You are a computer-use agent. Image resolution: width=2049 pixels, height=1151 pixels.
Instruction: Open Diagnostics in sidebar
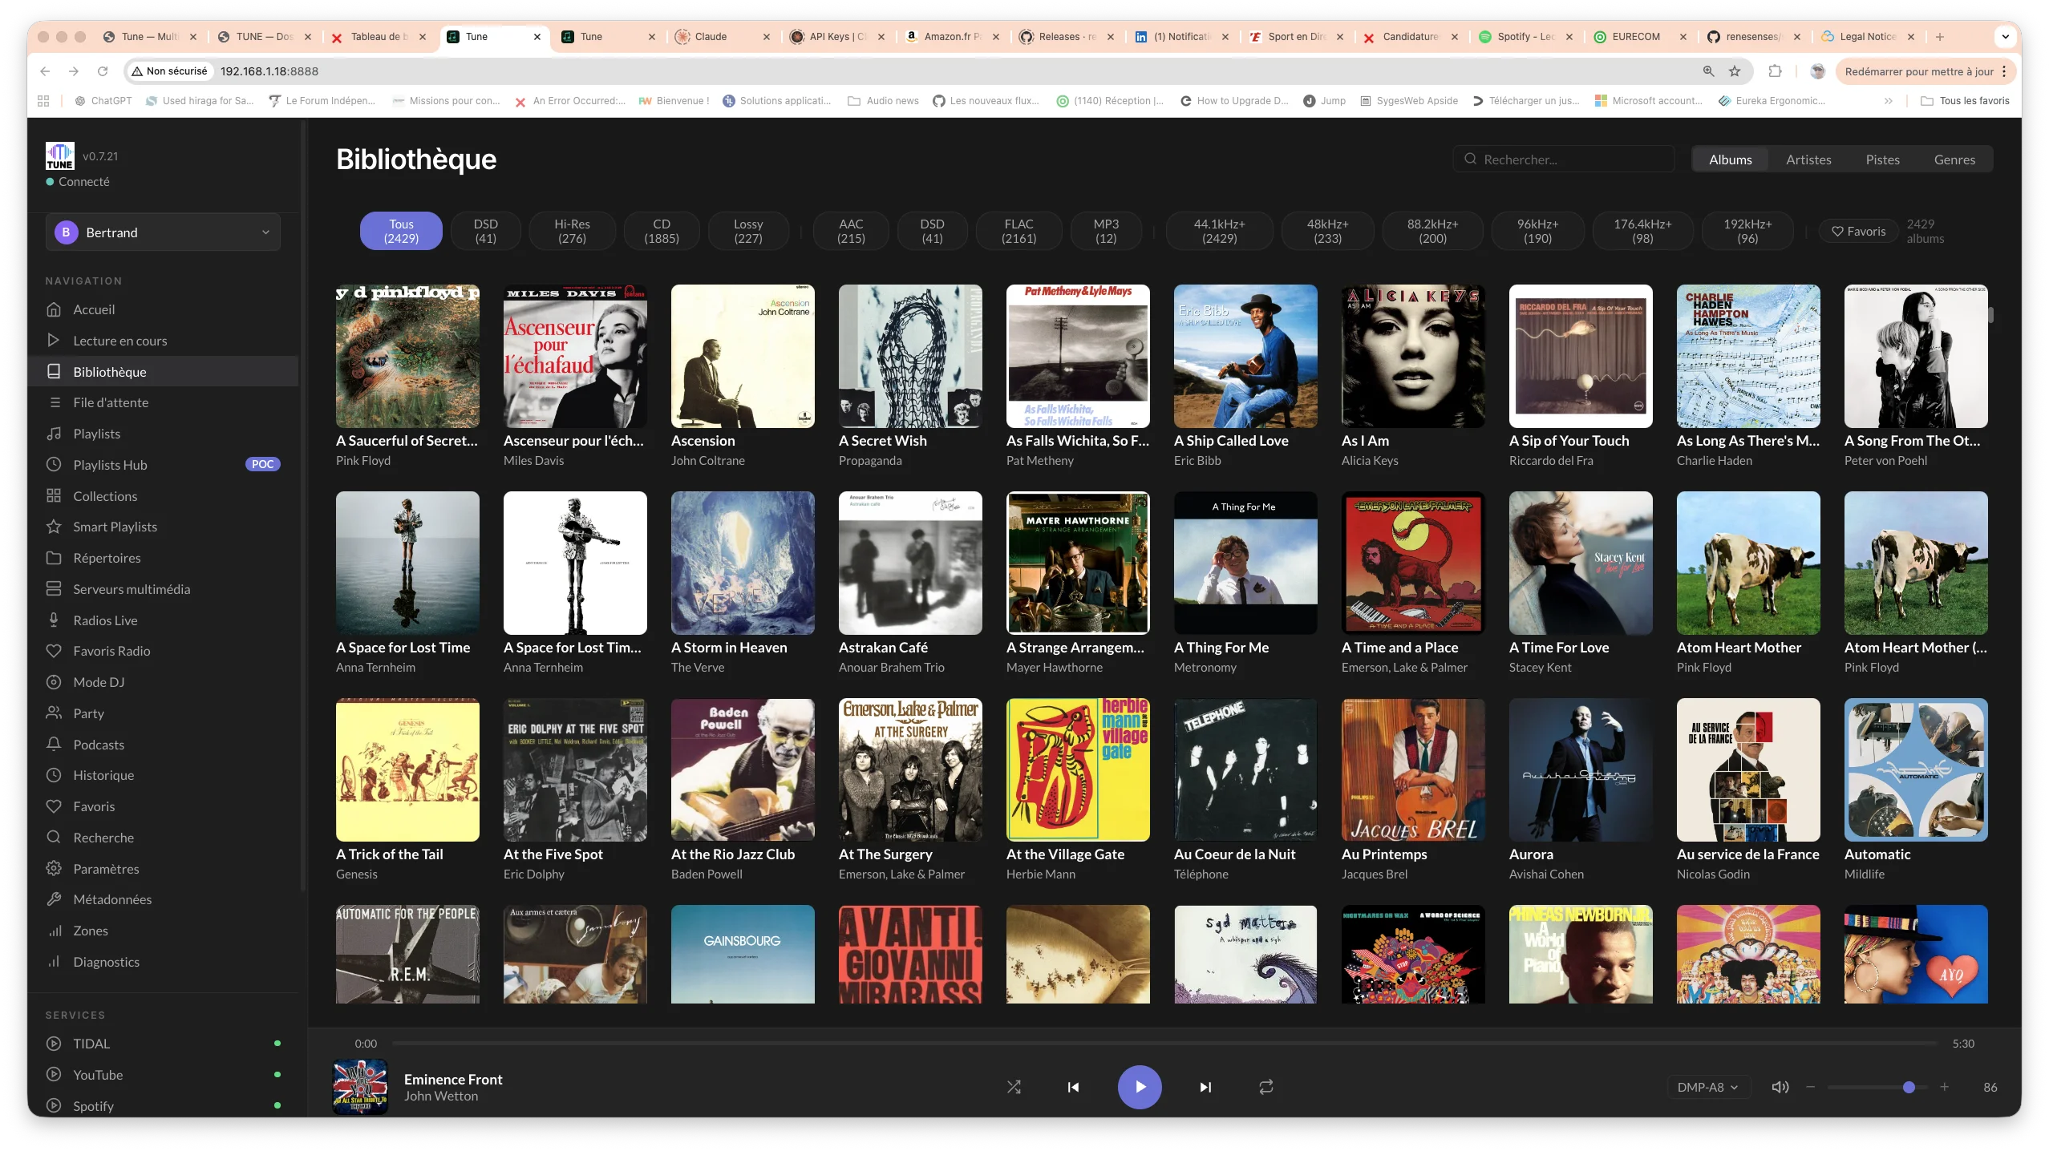coord(163,962)
